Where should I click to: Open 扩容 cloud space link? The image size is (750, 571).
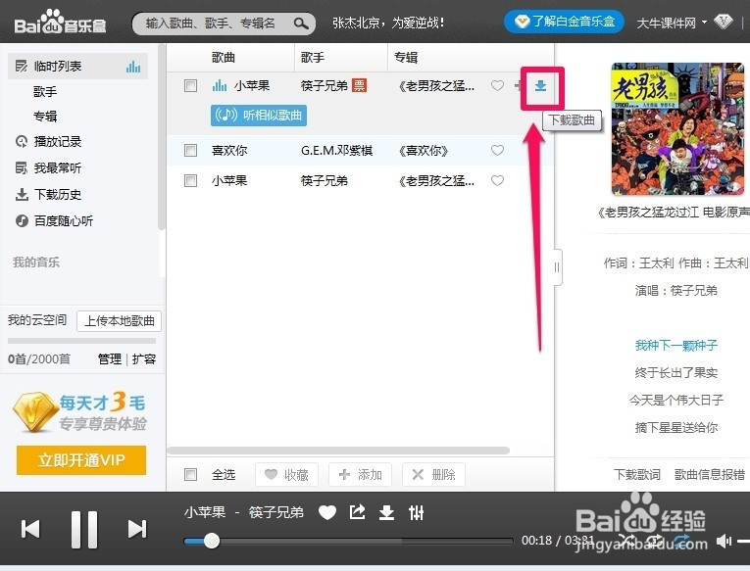[144, 358]
